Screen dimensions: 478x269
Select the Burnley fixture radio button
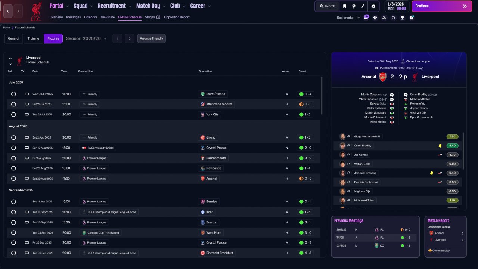(x=13, y=202)
